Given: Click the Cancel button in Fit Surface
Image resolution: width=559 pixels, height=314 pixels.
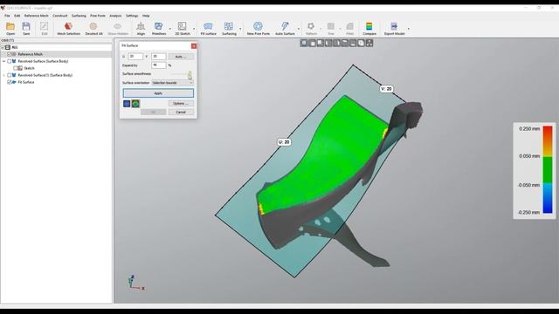Looking at the screenshot, I should coord(181,113).
